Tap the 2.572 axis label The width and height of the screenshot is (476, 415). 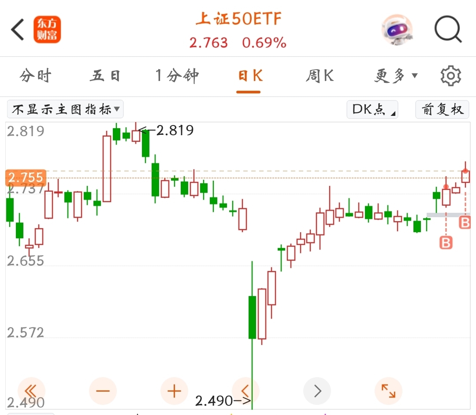click(26, 333)
